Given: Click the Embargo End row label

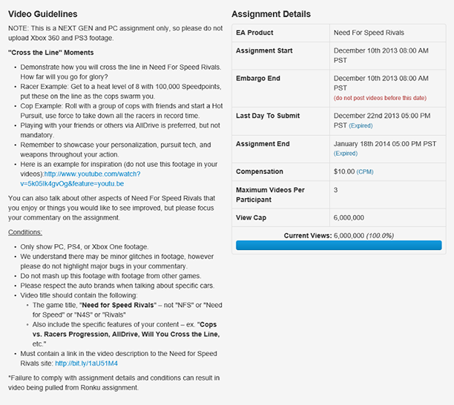Looking at the screenshot, I should pos(259,79).
